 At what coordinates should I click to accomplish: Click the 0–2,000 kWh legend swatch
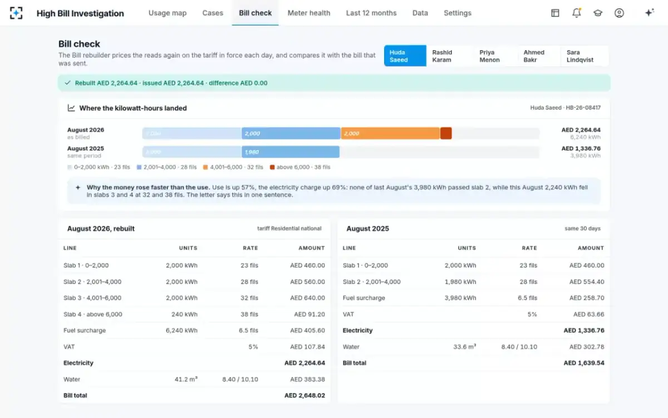tap(70, 167)
